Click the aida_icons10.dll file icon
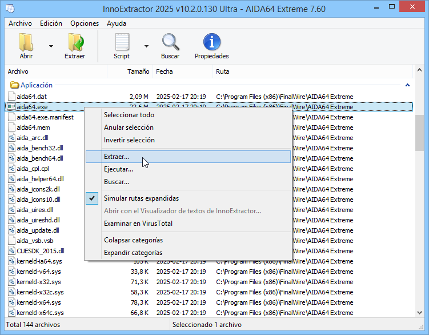Screen dimensions: 429x335 point(11,200)
